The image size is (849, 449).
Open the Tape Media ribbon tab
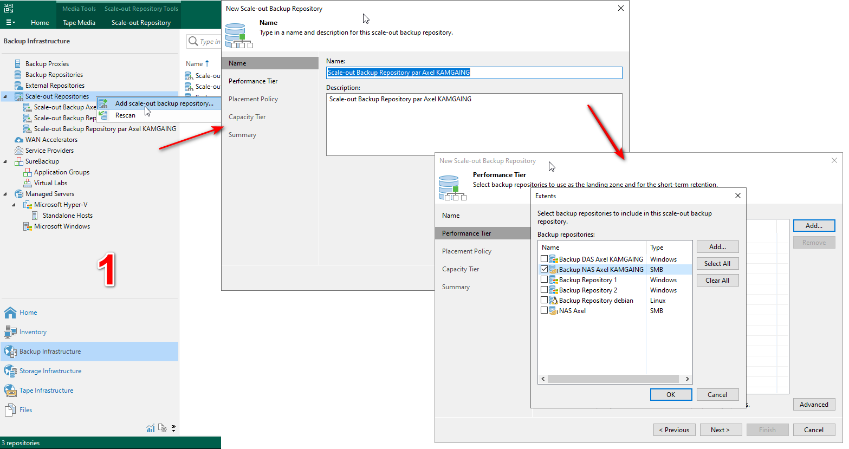[x=79, y=23]
